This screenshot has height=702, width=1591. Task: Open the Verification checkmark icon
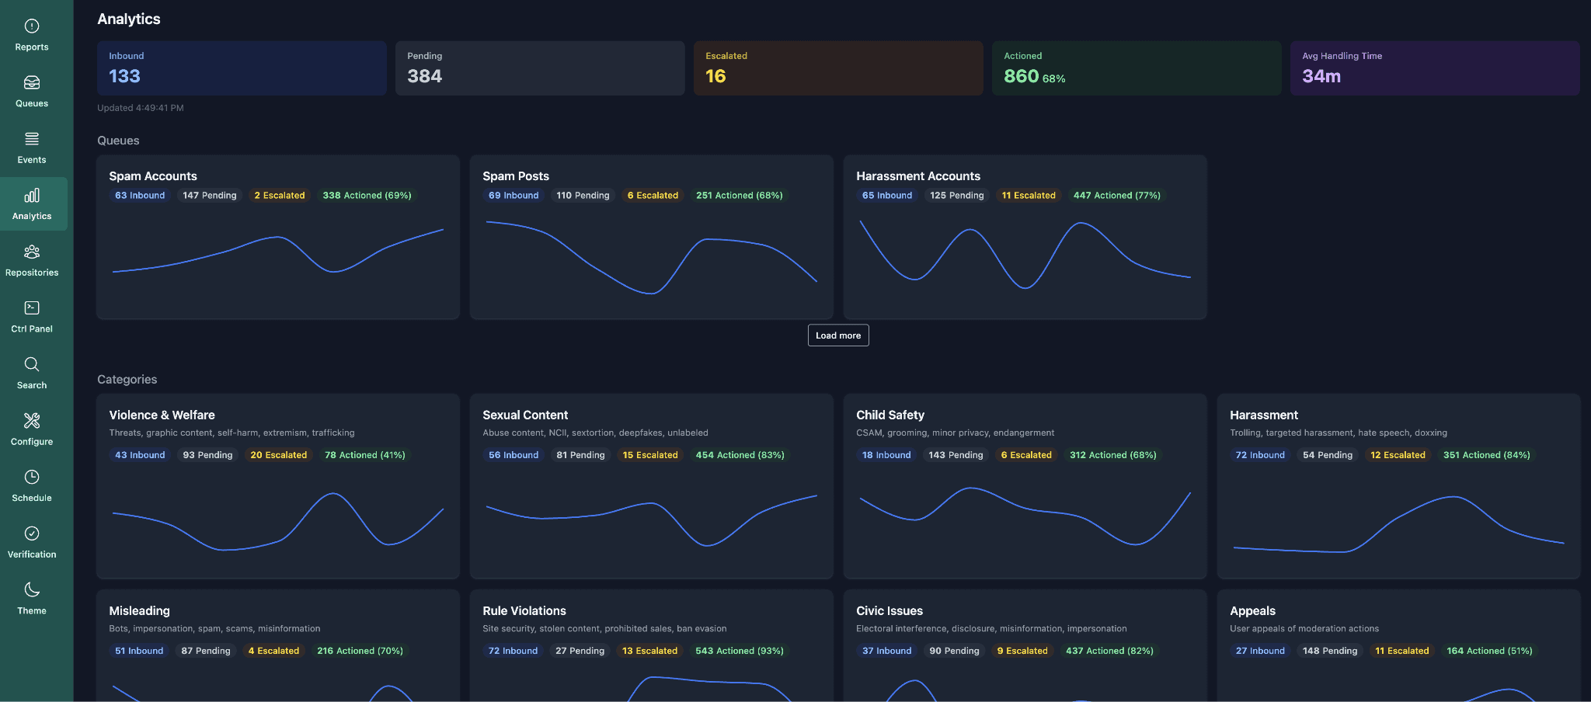tap(32, 533)
